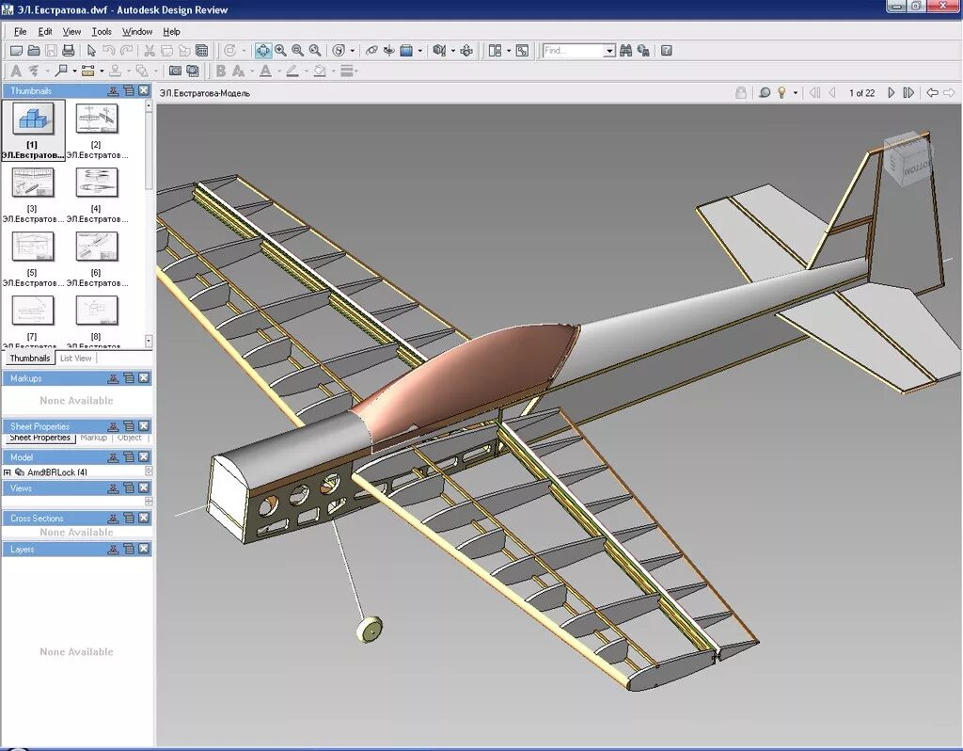Close the Markups palette

tap(144, 378)
